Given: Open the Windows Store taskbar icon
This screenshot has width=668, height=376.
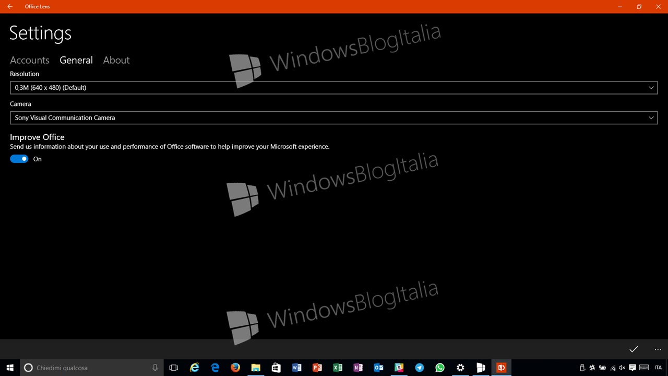Looking at the screenshot, I should [276, 368].
